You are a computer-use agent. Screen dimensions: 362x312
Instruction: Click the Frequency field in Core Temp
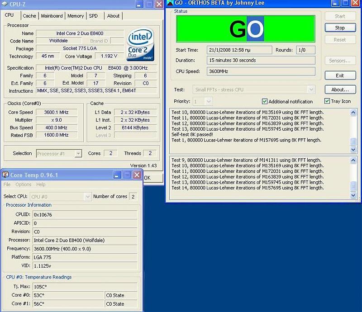pyautogui.click(x=85, y=249)
